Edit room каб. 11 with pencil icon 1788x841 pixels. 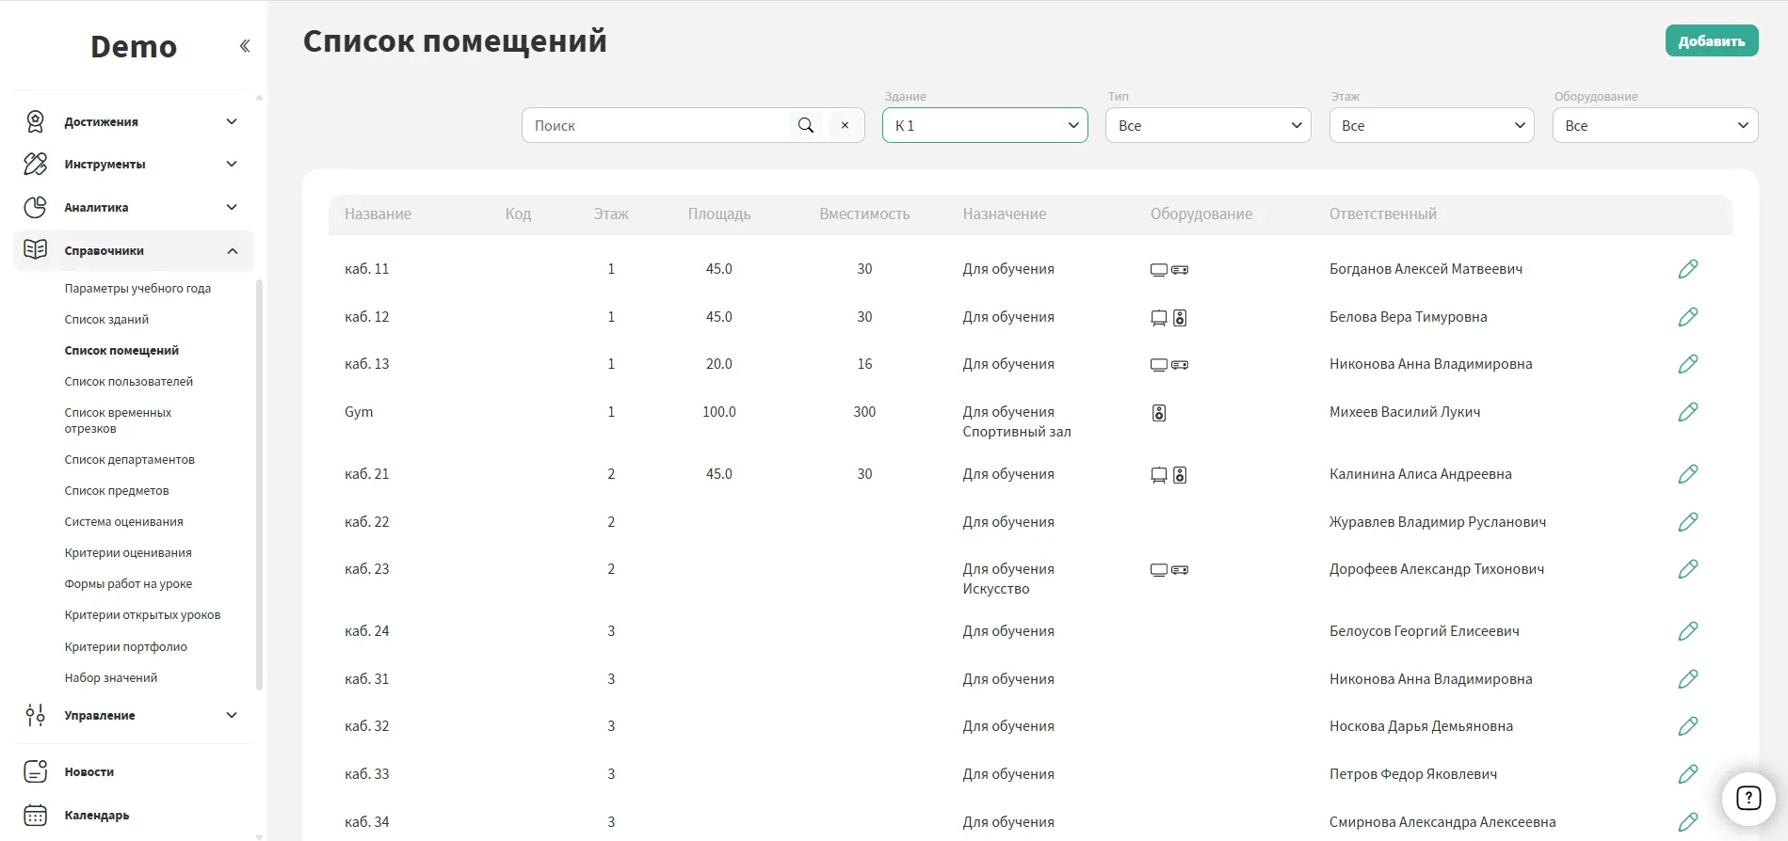pyautogui.click(x=1687, y=269)
